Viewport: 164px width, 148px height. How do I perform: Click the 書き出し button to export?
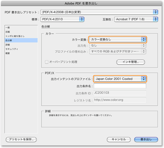pos(146,140)
